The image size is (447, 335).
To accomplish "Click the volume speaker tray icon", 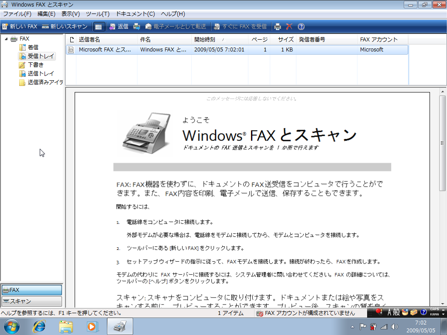I will 395,327.
